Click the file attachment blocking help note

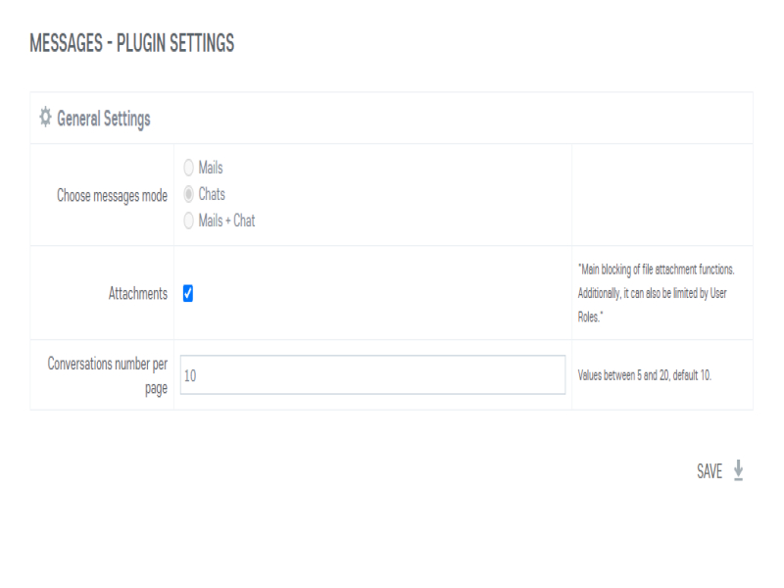tap(662, 269)
